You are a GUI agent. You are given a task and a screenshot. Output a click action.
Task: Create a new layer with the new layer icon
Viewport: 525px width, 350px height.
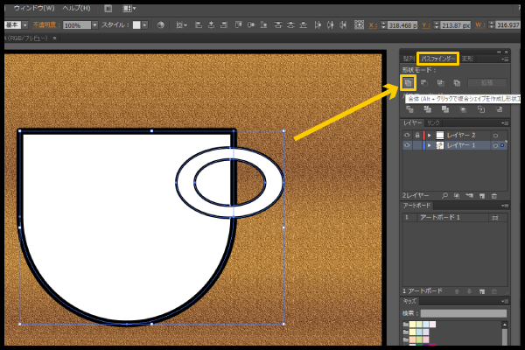[482, 195]
